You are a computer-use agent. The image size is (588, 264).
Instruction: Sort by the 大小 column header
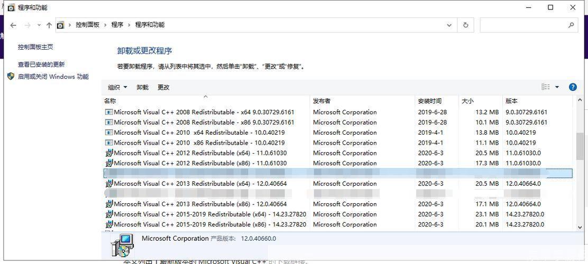467,101
